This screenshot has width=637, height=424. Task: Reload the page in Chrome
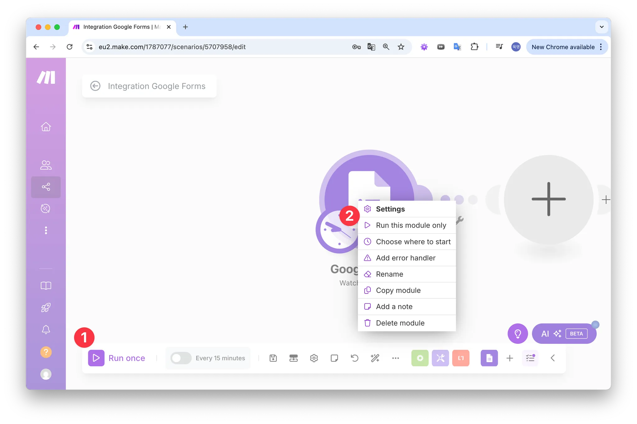tap(70, 47)
